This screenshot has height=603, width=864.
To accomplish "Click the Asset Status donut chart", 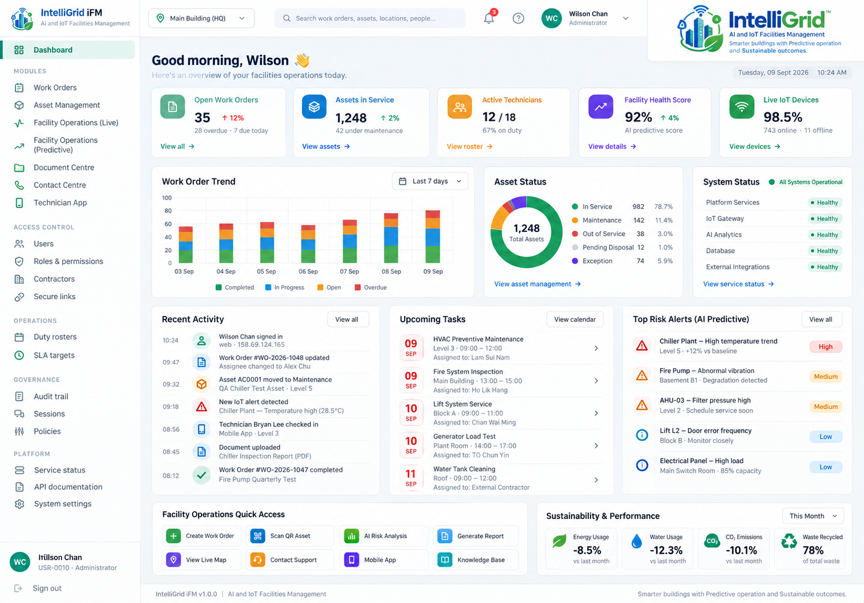I will coord(526,232).
